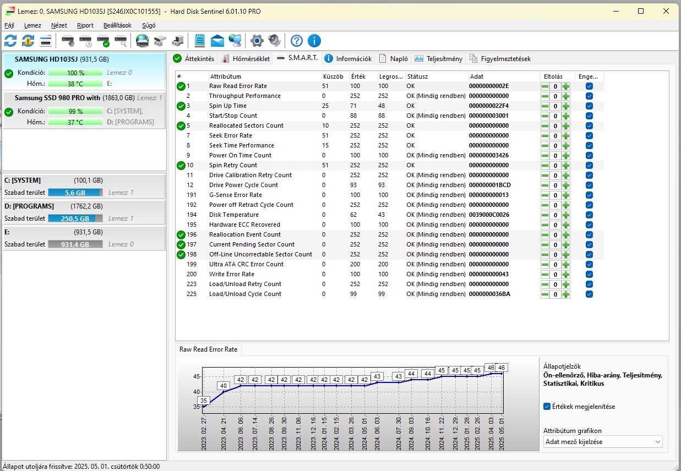The height and width of the screenshot is (471, 681).
Task: Toggle the Értékek megjelenítése checkbox
Action: (x=547, y=407)
